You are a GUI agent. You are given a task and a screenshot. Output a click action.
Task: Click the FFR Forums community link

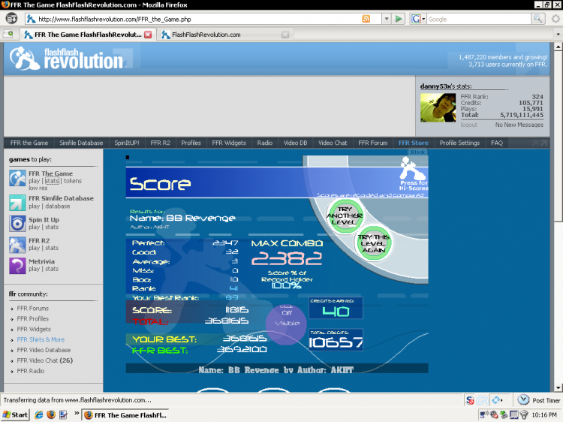coord(33,308)
